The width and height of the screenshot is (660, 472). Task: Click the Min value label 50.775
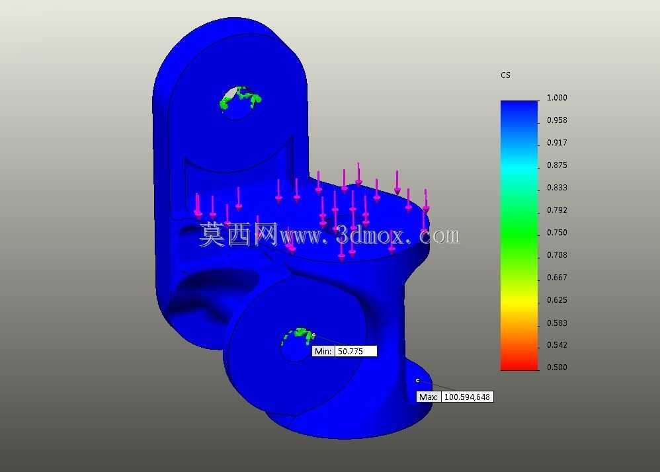[345, 351]
